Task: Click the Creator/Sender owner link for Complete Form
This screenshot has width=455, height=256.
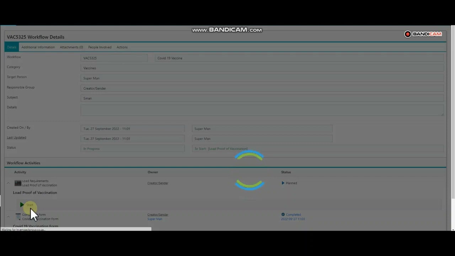Action: [158, 215]
